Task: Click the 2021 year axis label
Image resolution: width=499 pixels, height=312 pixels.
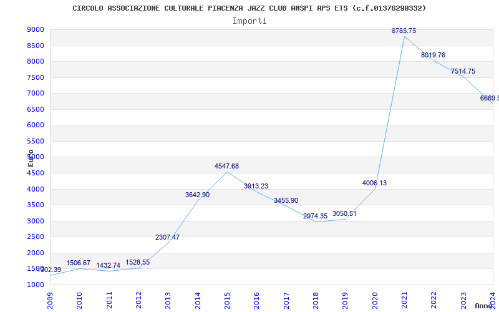Action: (x=405, y=298)
